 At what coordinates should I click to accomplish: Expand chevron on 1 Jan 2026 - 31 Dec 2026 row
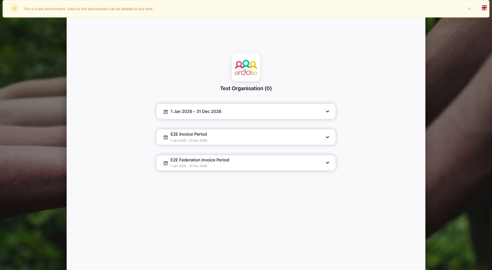click(x=327, y=111)
